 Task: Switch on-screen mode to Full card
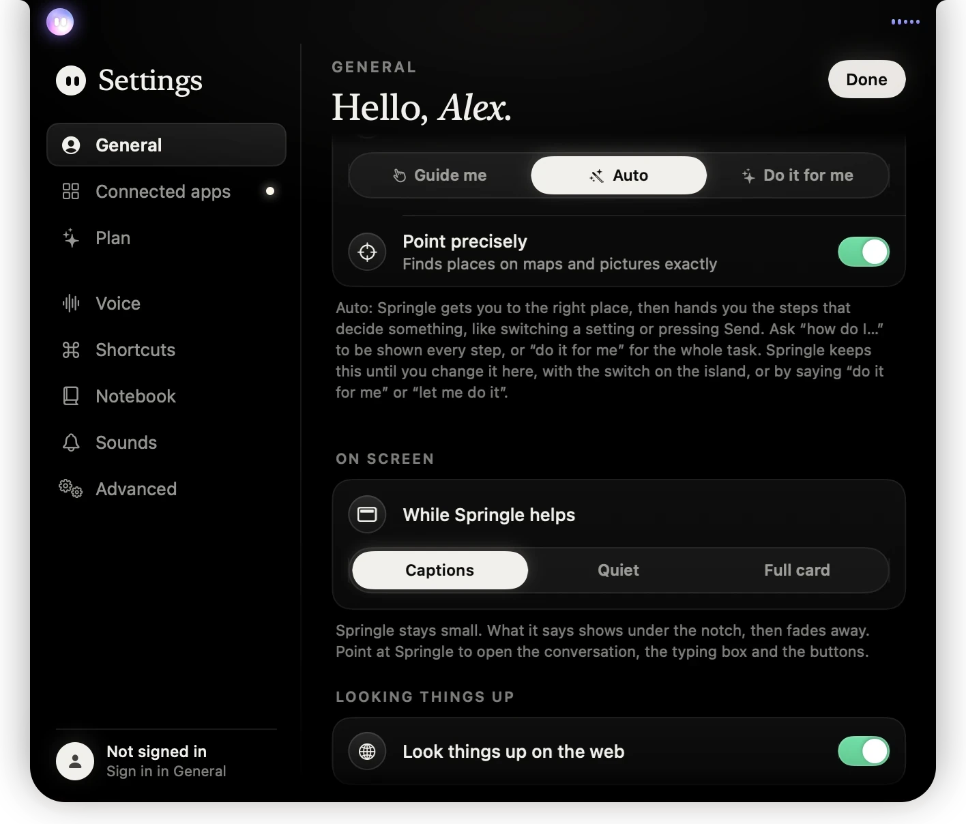pos(797,570)
